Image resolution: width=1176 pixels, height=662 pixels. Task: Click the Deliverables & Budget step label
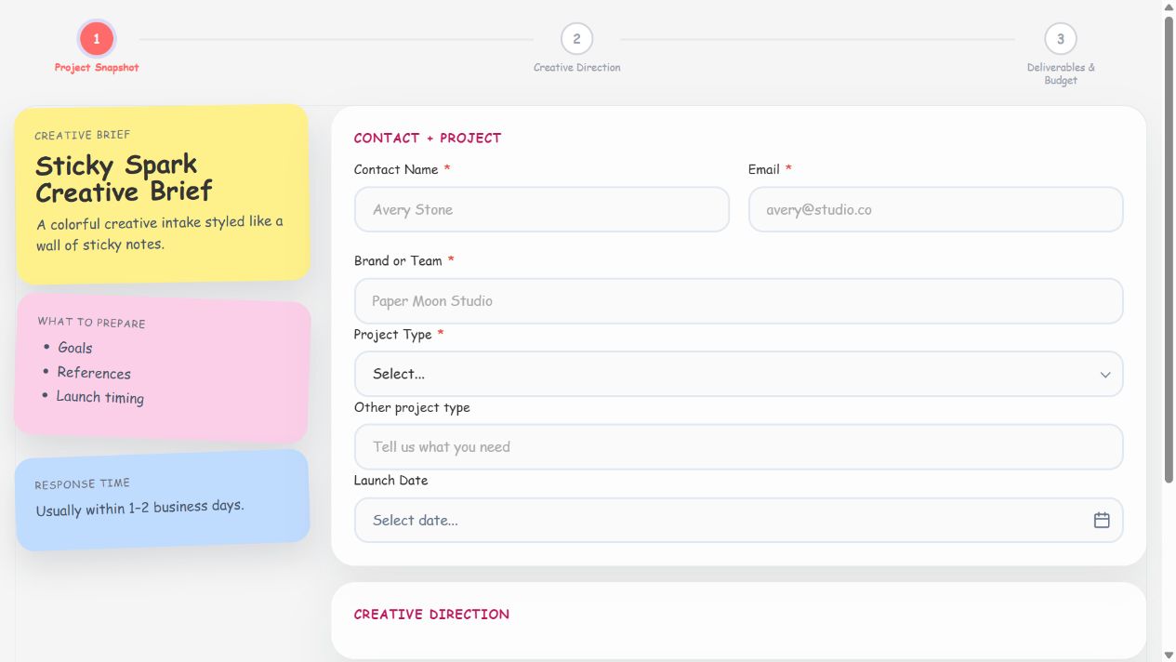pyautogui.click(x=1061, y=73)
